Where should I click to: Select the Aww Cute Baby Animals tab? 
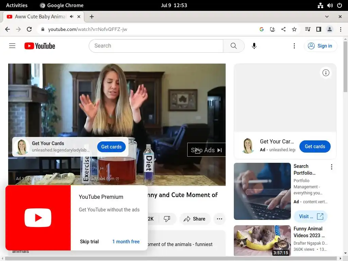pyautogui.click(x=43, y=17)
